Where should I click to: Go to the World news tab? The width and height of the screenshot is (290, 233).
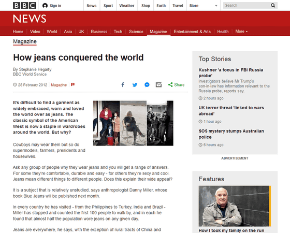[52, 32]
